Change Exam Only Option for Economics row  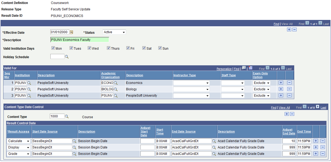click(x=261, y=83)
